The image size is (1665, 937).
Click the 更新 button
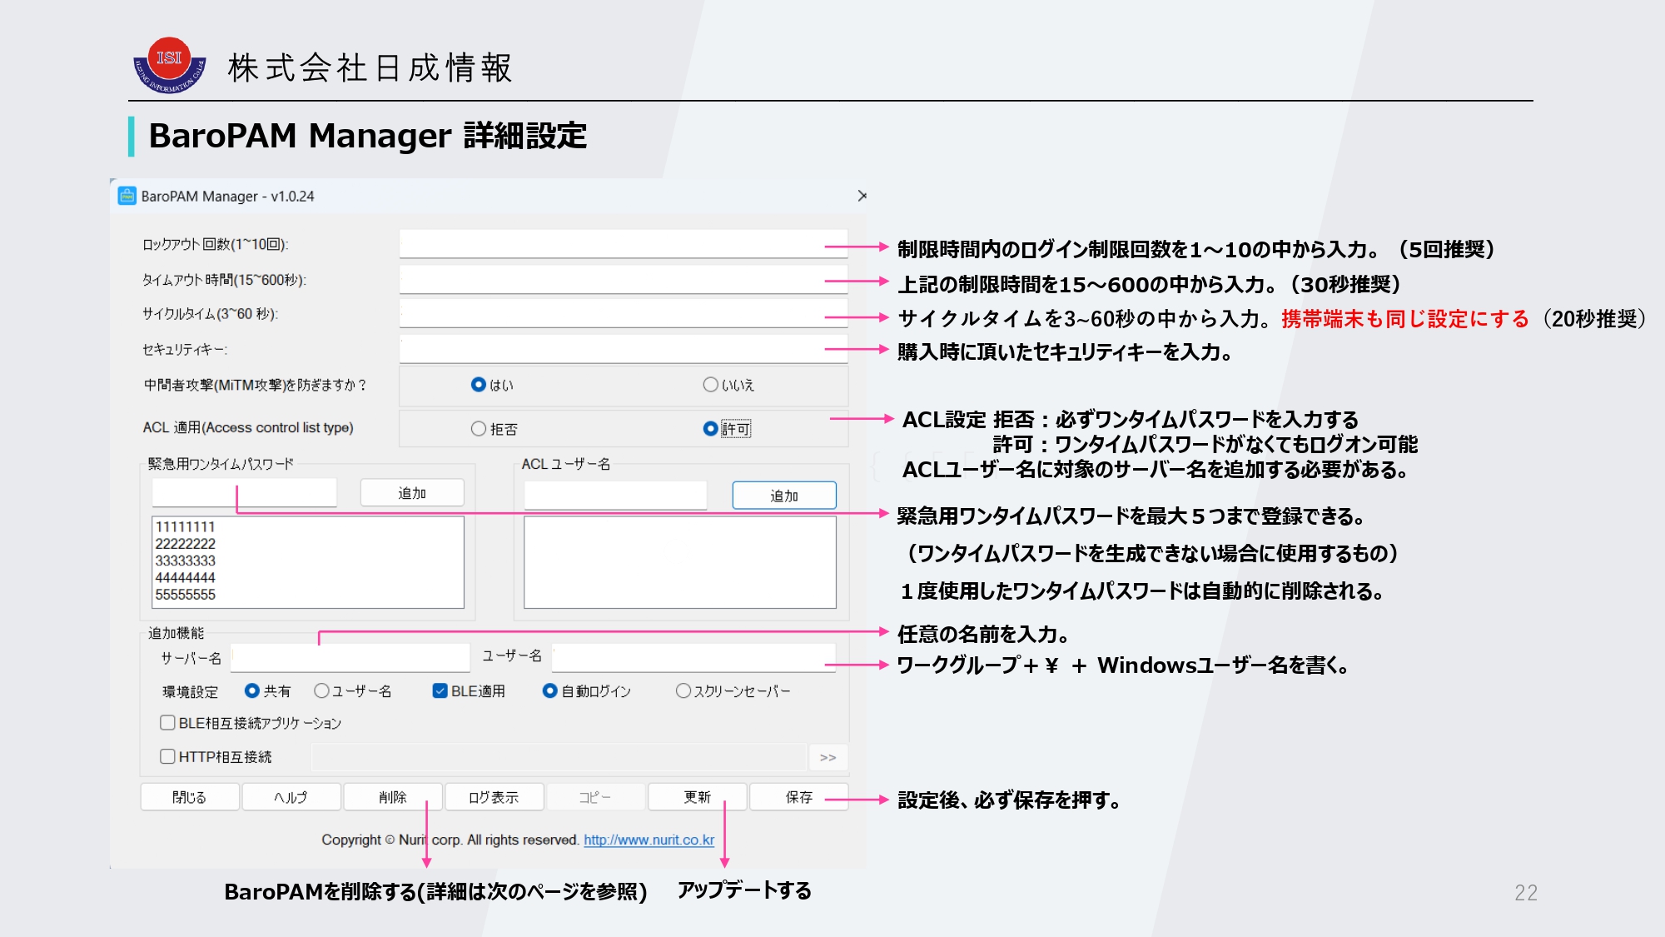click(697, 797)
